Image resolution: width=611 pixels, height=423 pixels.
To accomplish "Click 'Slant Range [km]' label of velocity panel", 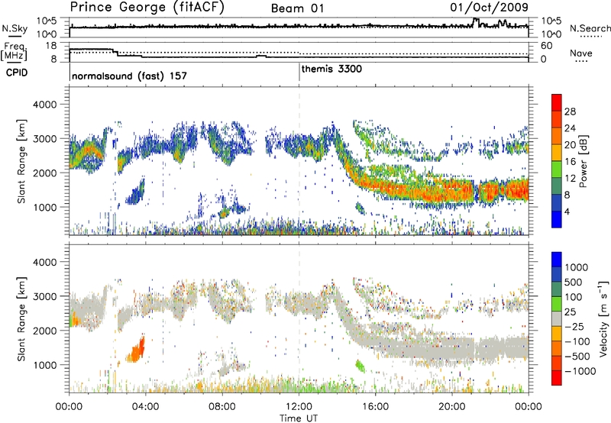I will 21,318.
